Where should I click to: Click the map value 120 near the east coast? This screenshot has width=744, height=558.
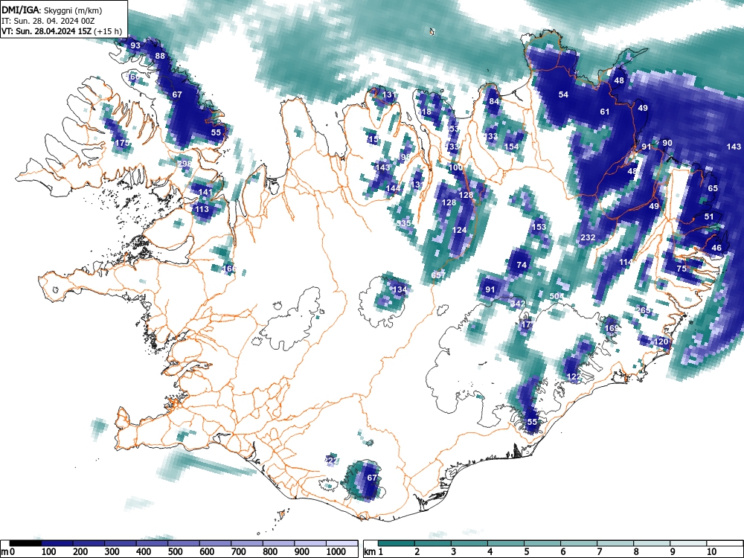(x=661, y=341)
